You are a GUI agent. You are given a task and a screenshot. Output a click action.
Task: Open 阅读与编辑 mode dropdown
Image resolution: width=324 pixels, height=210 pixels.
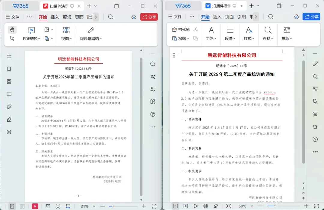point(91,34)
